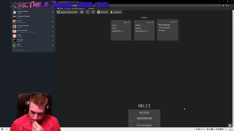Click player 'Lena' in first team
The height and width of the screenshot is (131, 234).
click(x=114, y=25)
